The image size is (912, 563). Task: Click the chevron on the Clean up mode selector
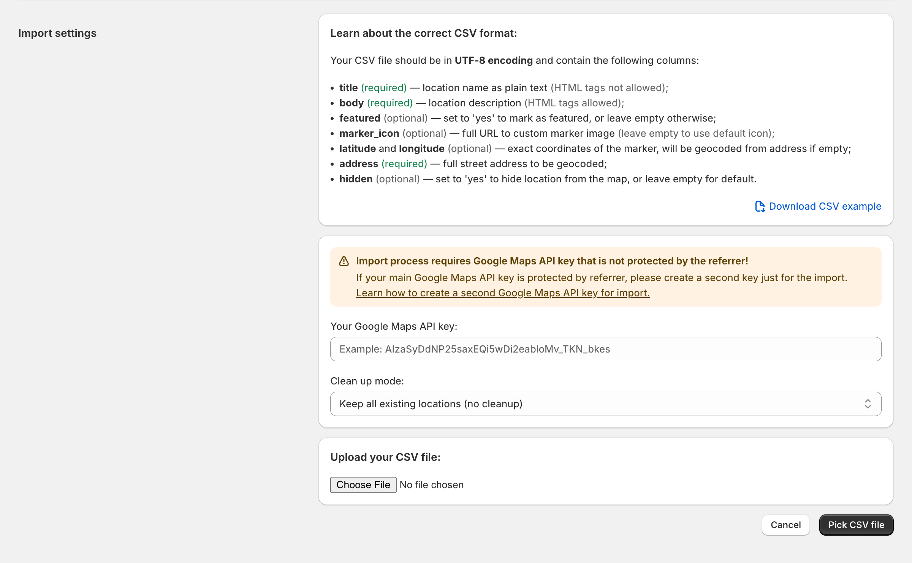click(x=868, y=404)
